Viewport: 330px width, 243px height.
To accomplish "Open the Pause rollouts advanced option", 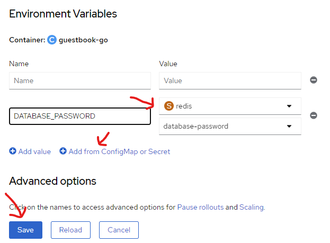I will click(200, 207).
